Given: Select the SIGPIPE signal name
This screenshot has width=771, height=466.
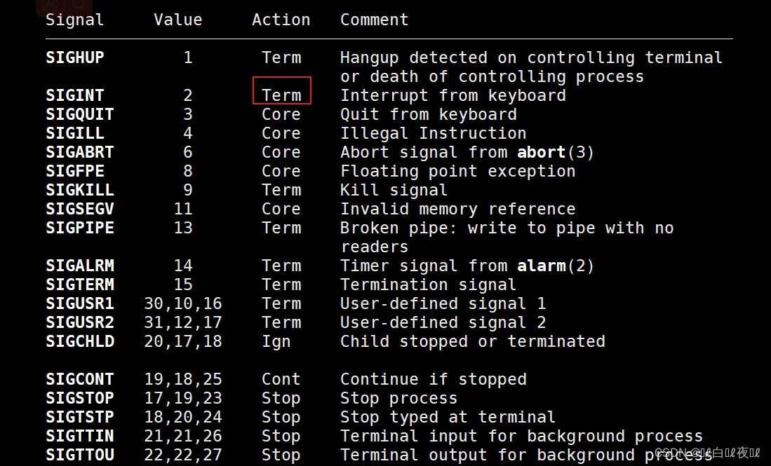Looking at the screenshot, I should (x=79, y=228).
